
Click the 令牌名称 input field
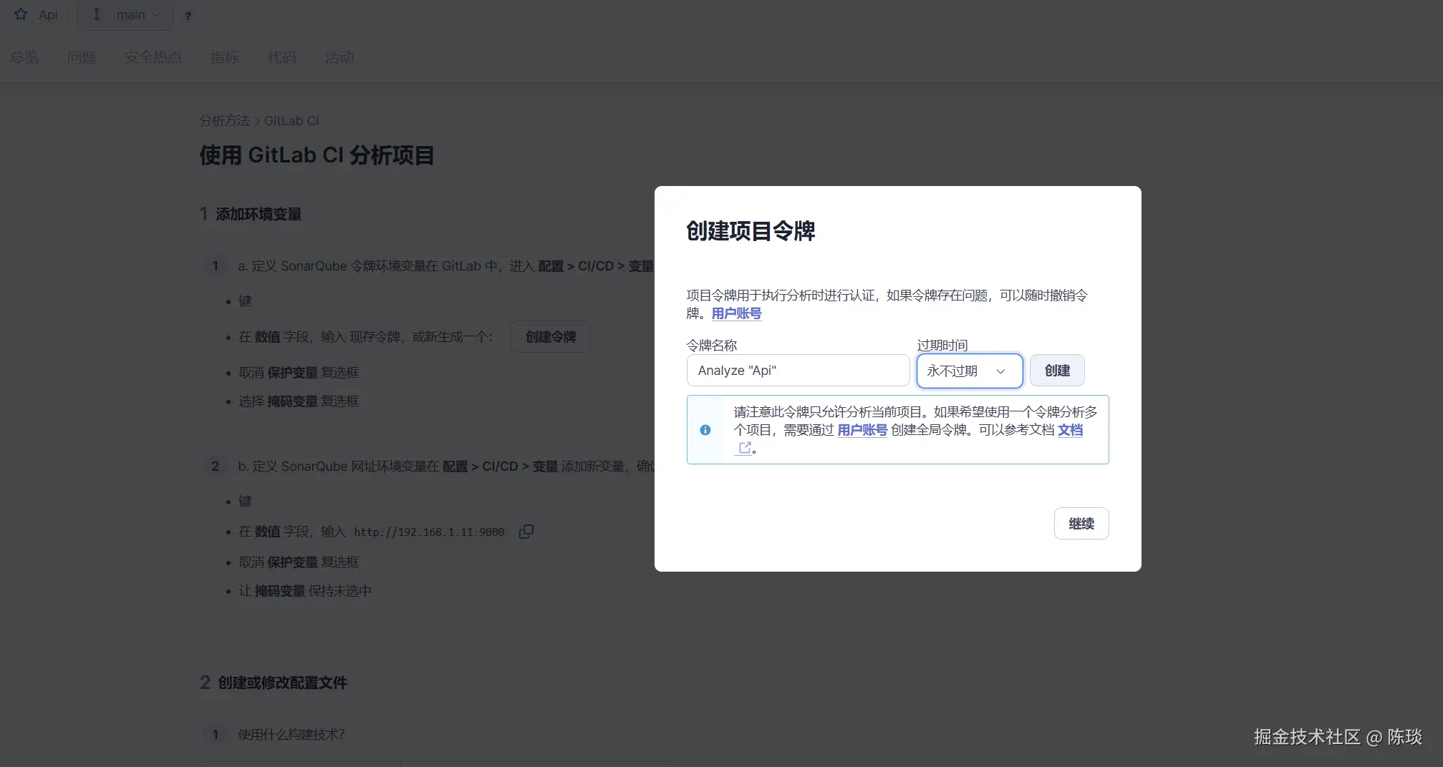pos(798,371)
